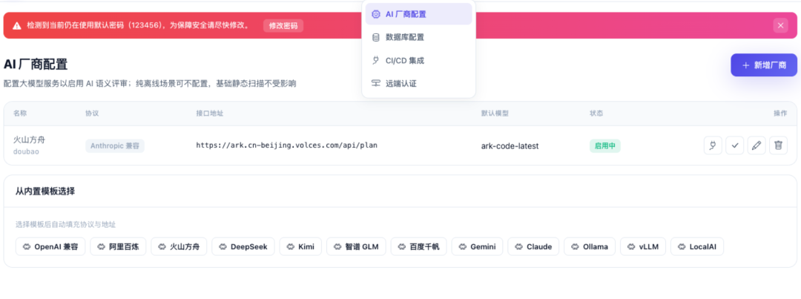Click the trash delete icon for 火山方舟
Viewport: 801px width, 299px height.
[778, 145]
